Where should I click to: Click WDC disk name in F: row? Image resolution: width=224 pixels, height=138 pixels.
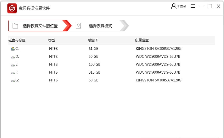[x=158, y=72]
